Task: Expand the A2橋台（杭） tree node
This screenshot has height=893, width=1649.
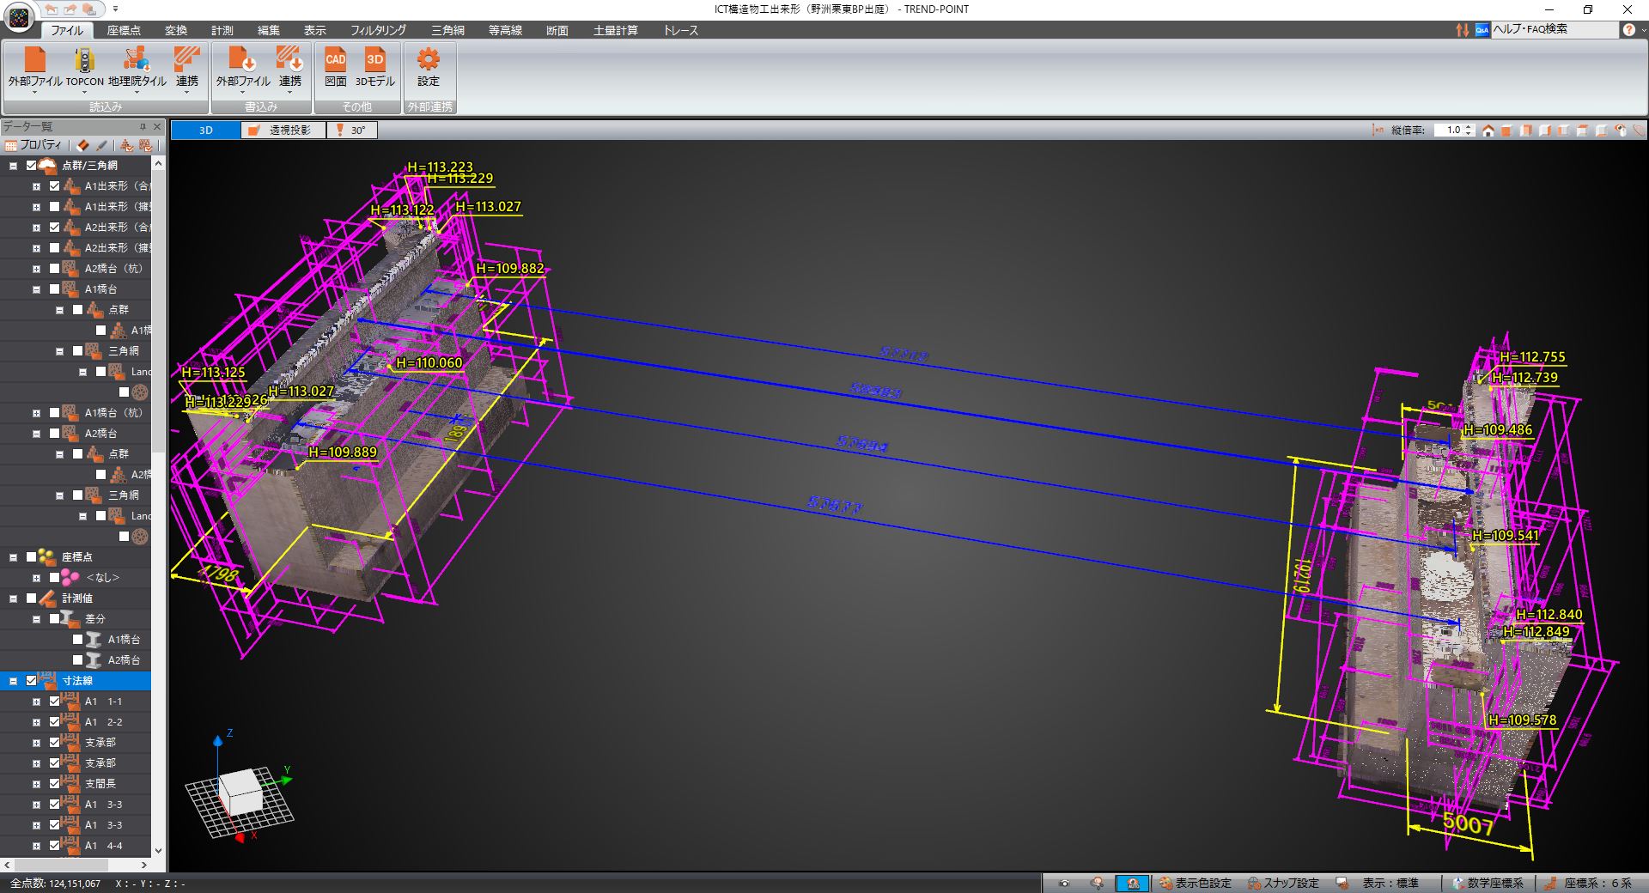Action: click(x=36, y=269)
